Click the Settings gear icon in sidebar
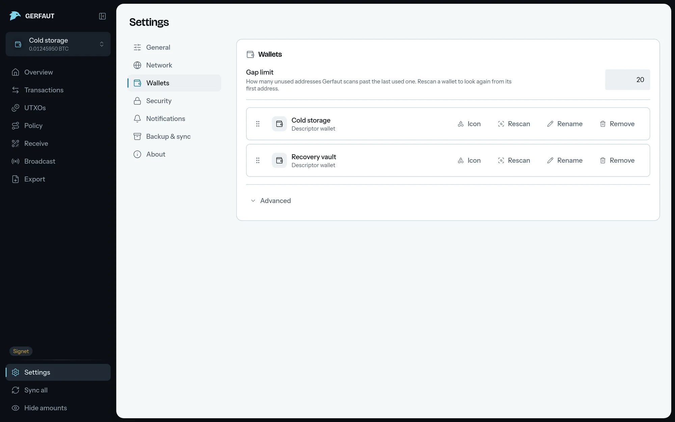The width and height of the screenshot is (675, 422). pyautogui.click(x=16, y=372)
